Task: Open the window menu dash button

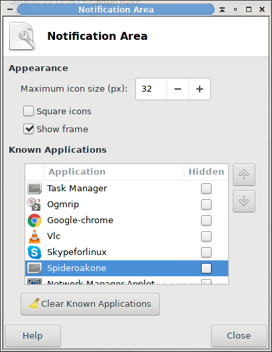Action: (x=10, y=9)
